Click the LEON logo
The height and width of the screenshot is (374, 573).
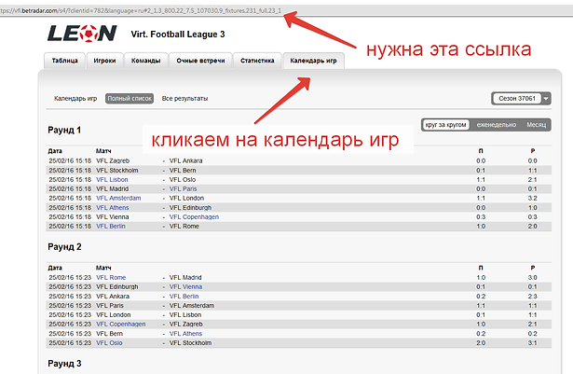82,33
